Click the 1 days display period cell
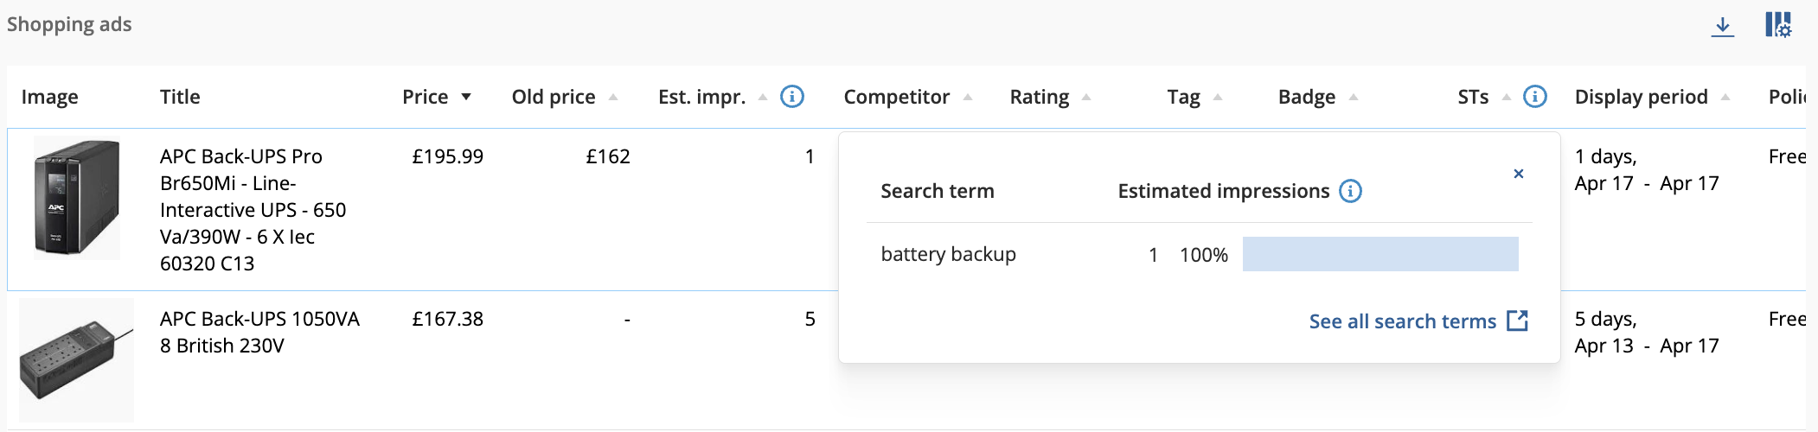 pyautogui.click(x=1647, y=170)
